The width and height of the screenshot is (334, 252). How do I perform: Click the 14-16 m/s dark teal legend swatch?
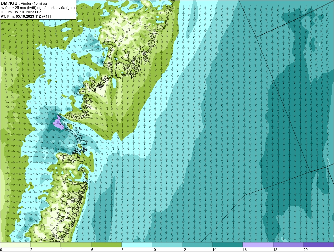tap(228, 245)
